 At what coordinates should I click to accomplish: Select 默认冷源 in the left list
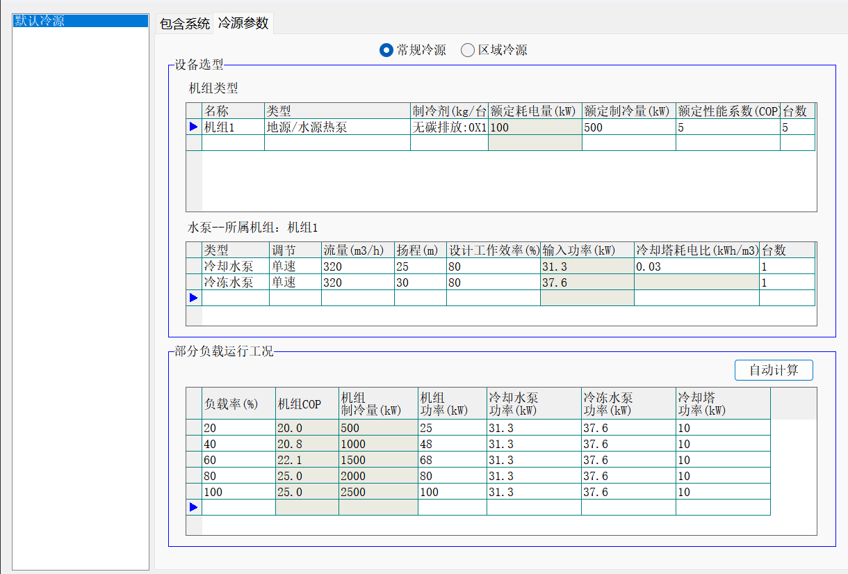[x=81, y=21]
